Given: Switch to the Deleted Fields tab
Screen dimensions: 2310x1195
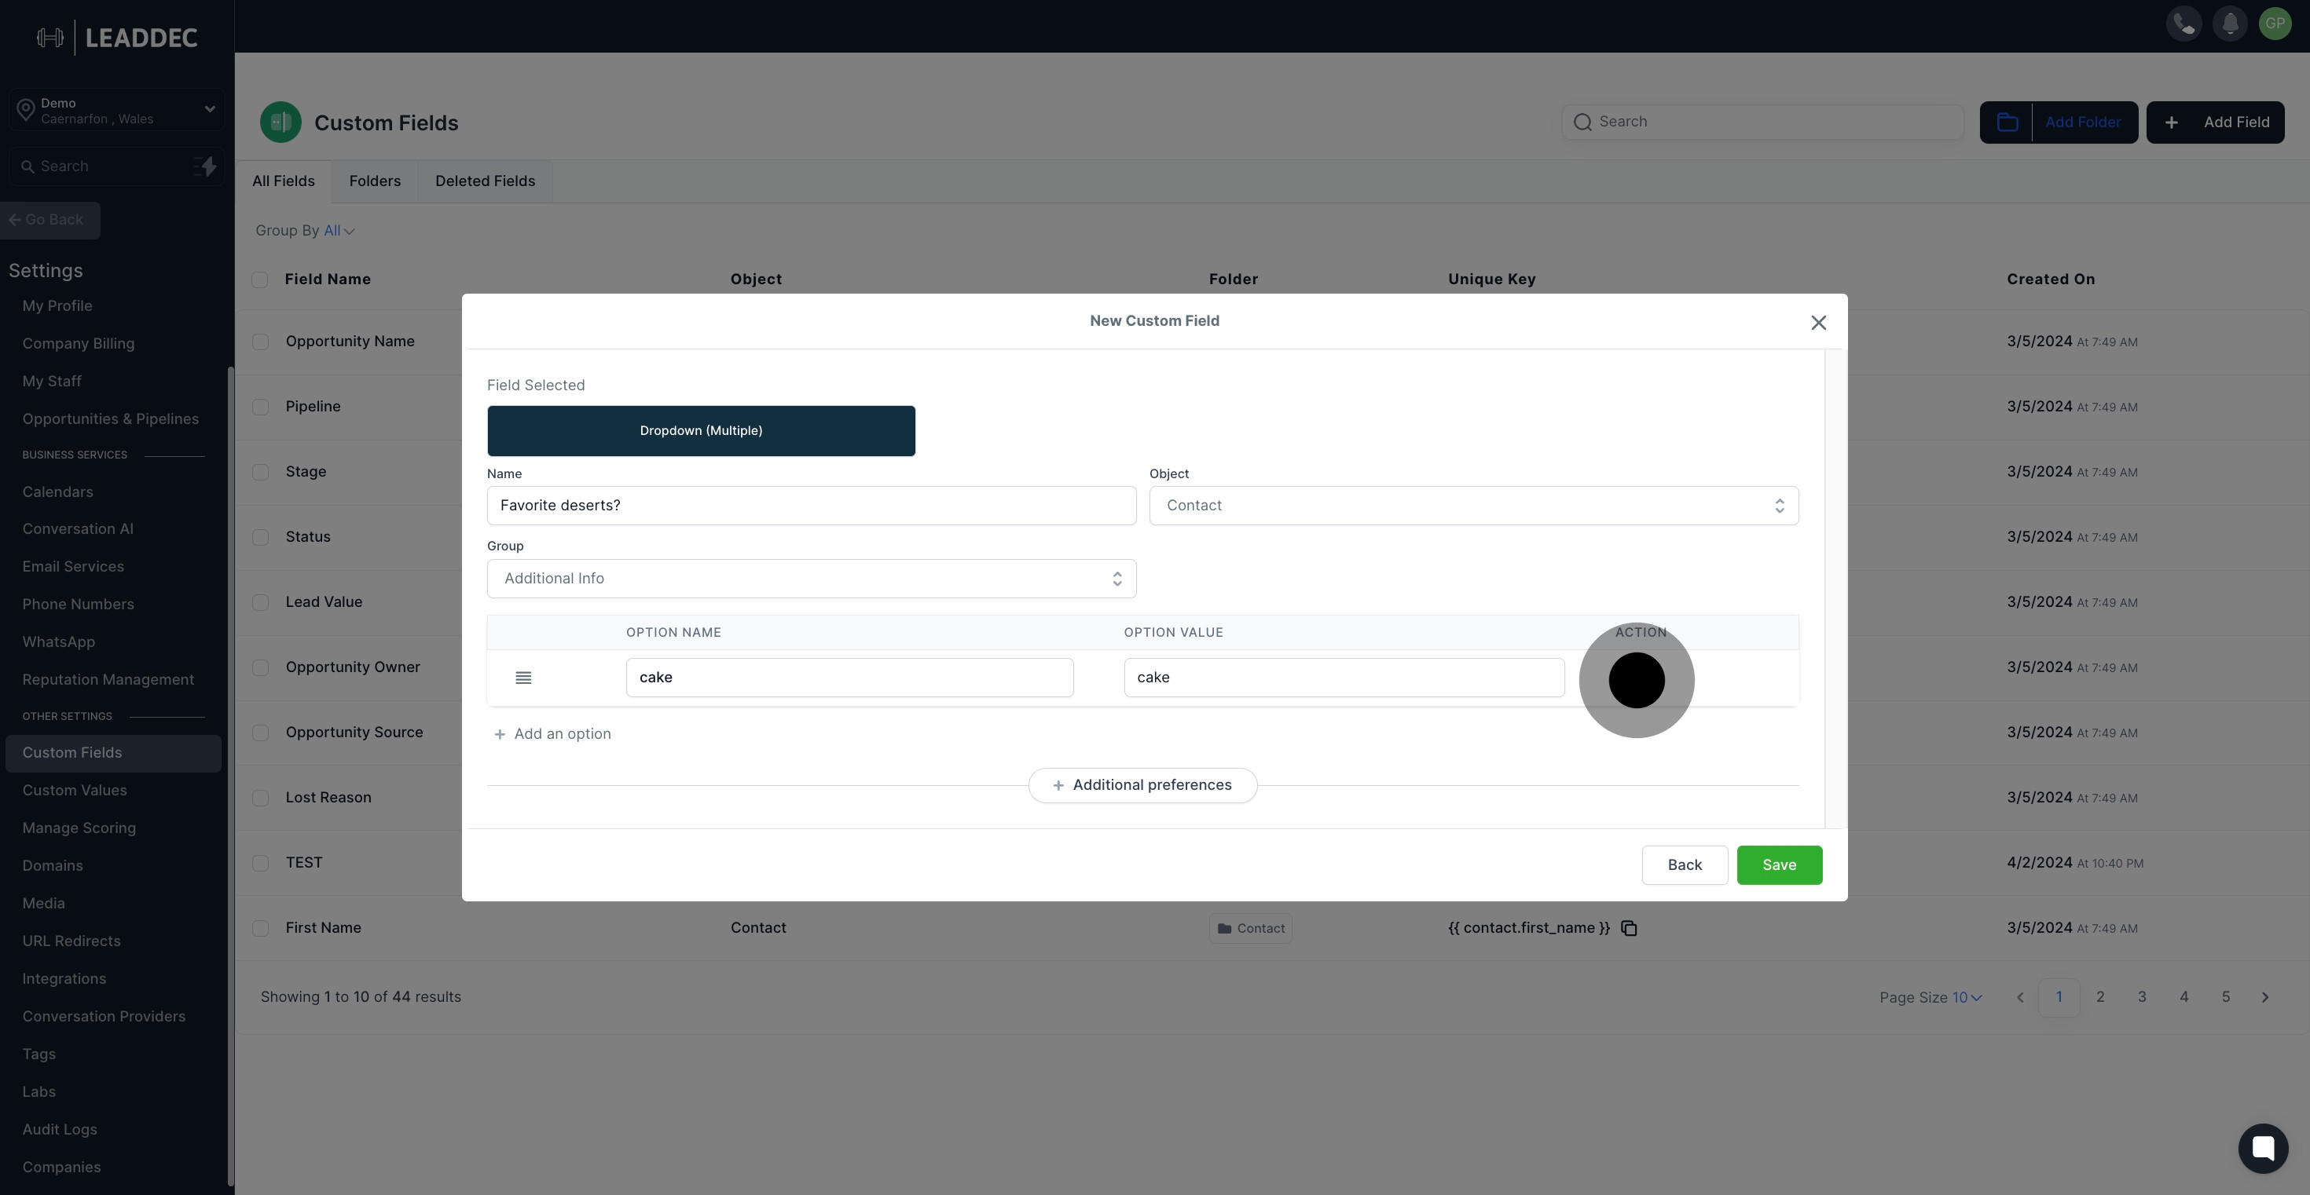Looking at the screenshot, I should 485,181.
